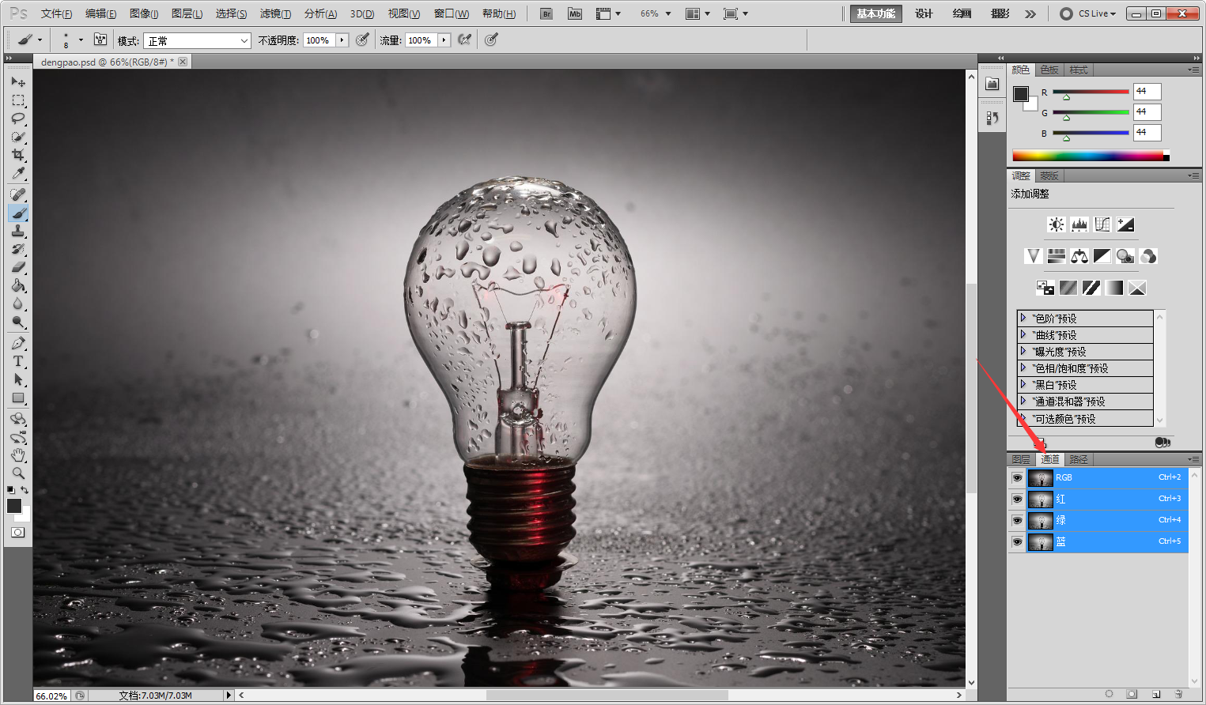Expand the "黑白"预设 item
This screenshot has height=705, width=1206.
[x=1023, y=384]
